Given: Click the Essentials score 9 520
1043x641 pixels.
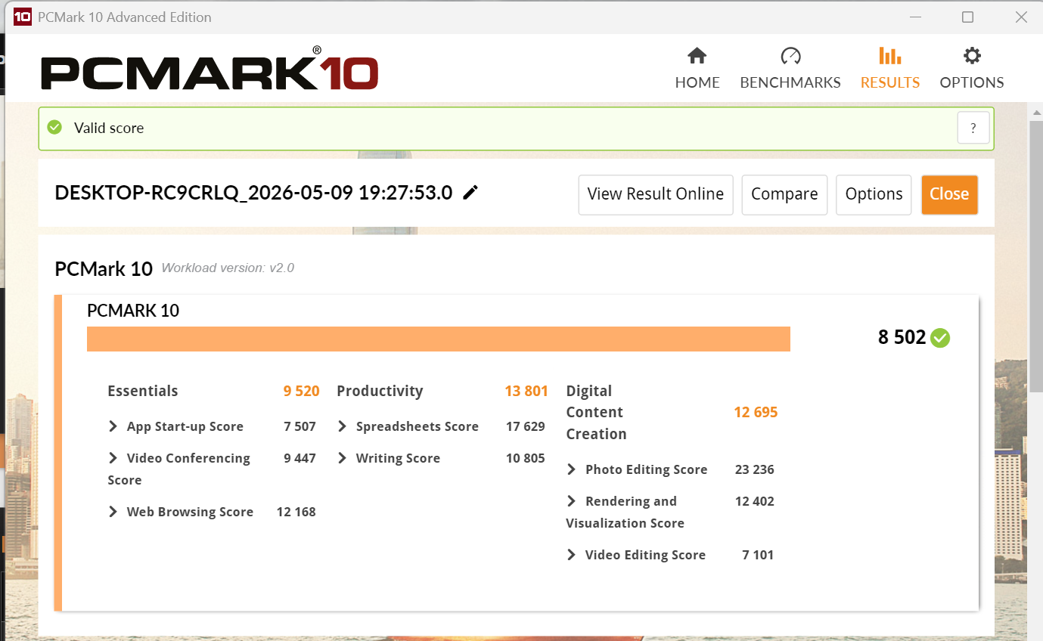Looking at the screenshot, I should [301, 391].
